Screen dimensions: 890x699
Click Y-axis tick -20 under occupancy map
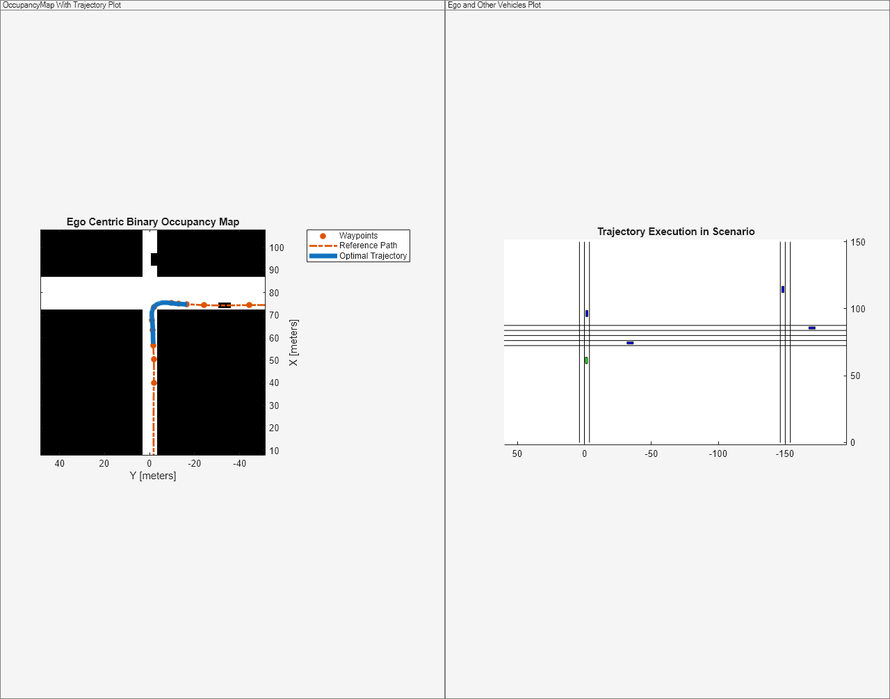pyautogui.click(x=194, y=463)
